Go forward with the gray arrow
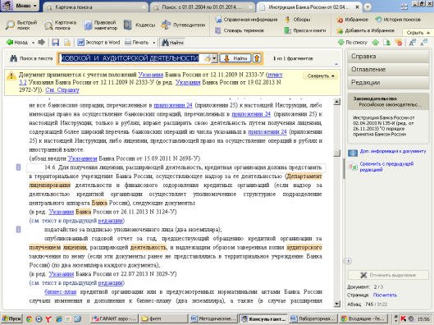This screenshot has height=325, width=434. [42, 43]
